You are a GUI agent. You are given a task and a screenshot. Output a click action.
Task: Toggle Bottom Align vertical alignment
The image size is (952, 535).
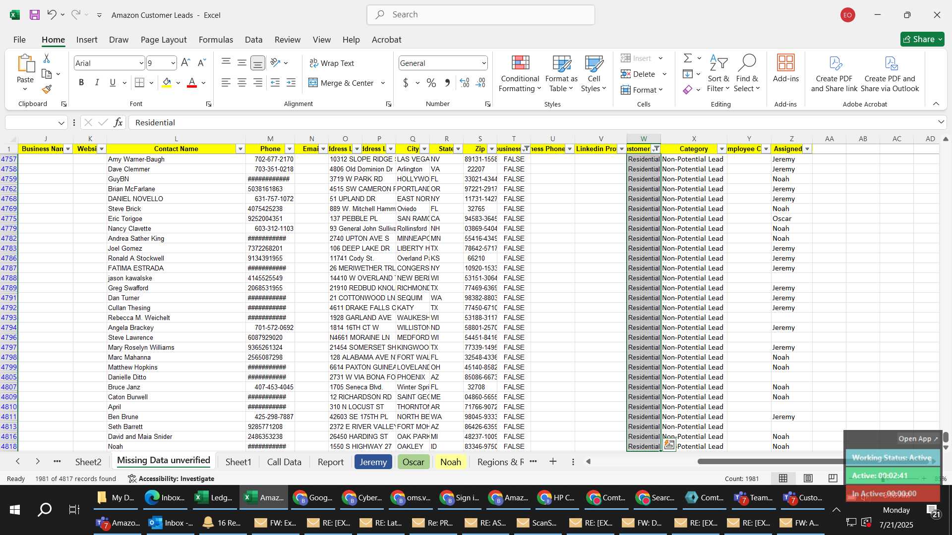coord(257,63)
